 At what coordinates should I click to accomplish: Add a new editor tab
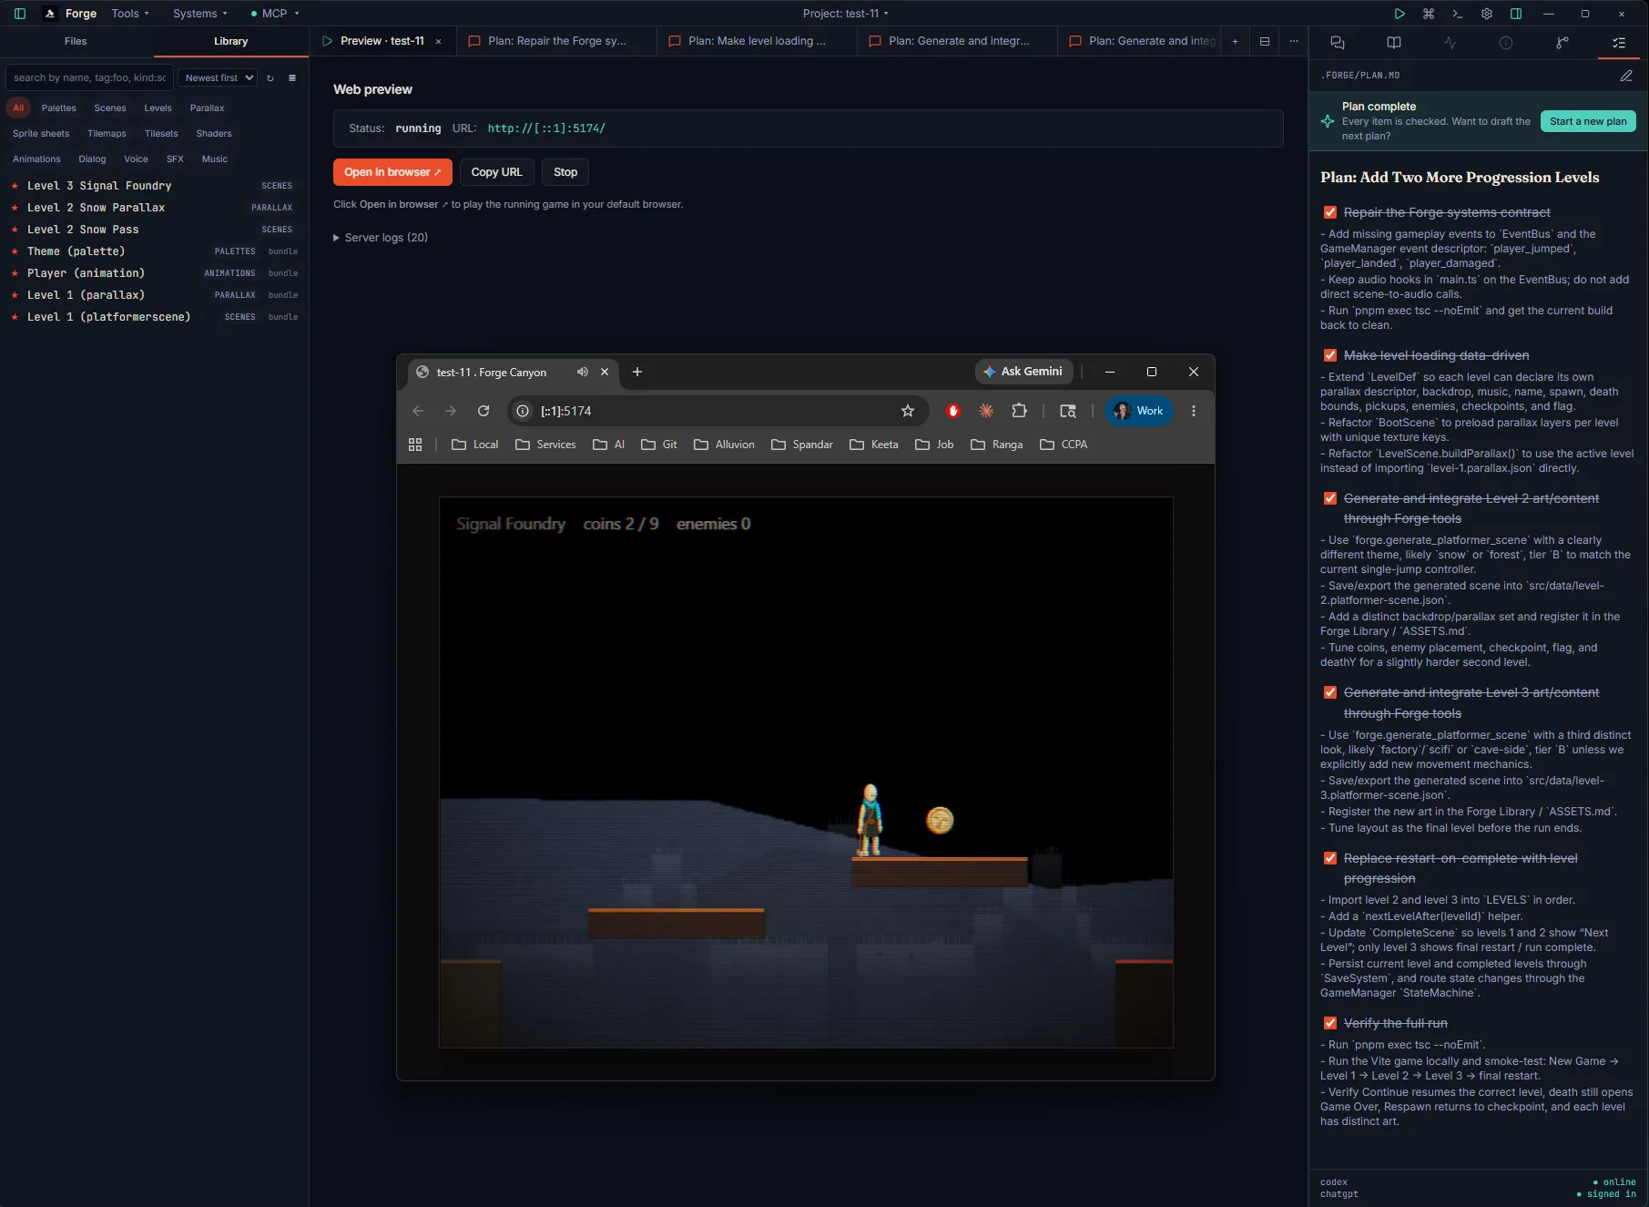click(x=1235, y=41)
